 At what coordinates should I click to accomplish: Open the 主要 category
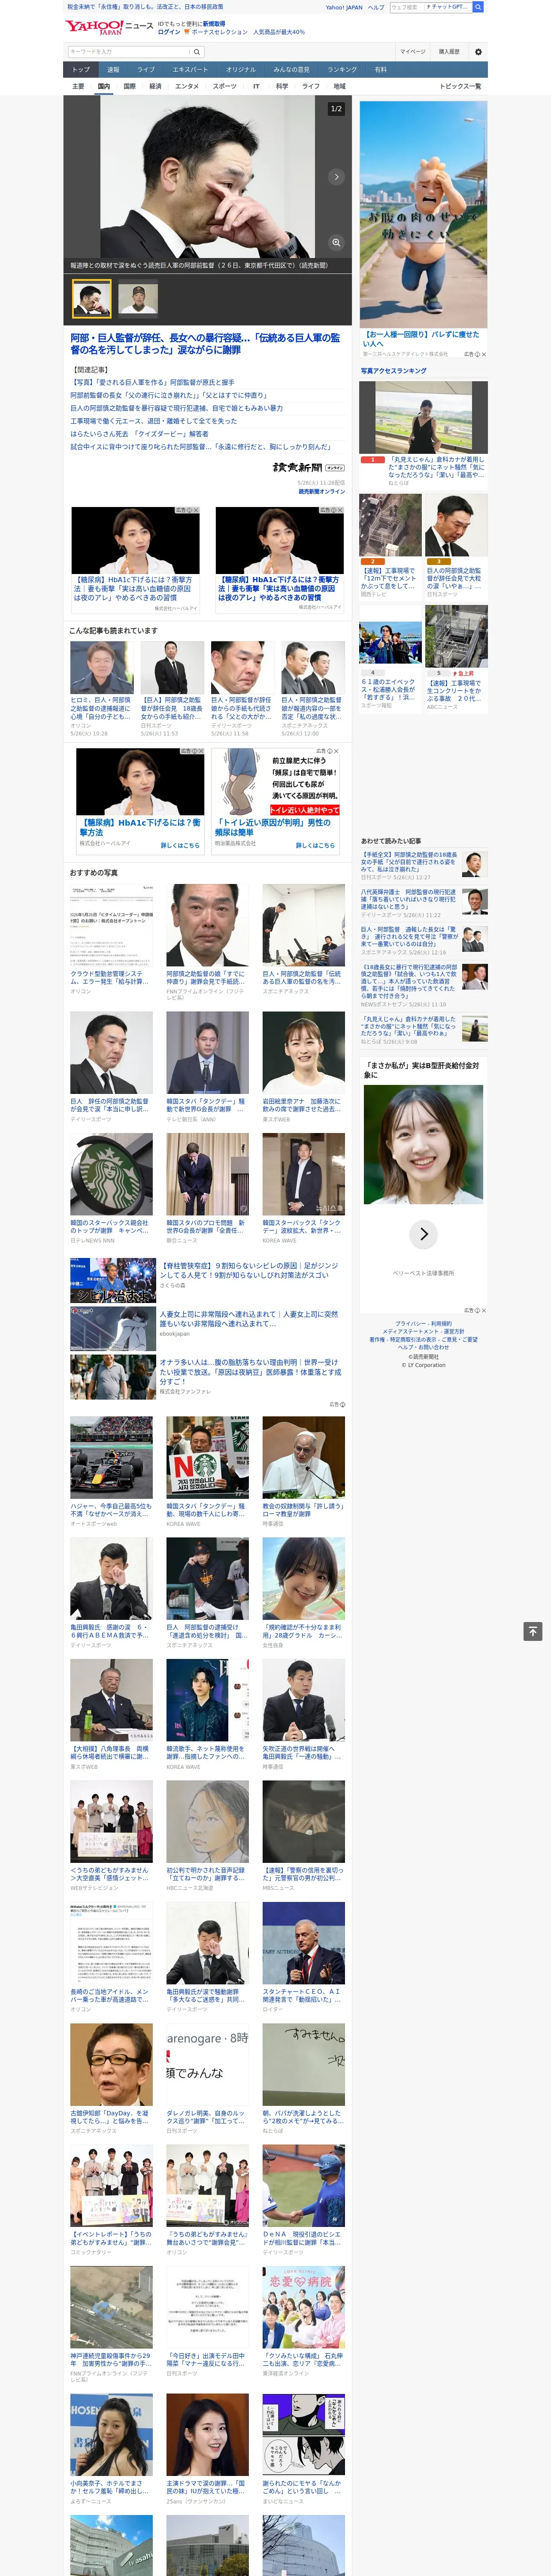tap(78, 86)
